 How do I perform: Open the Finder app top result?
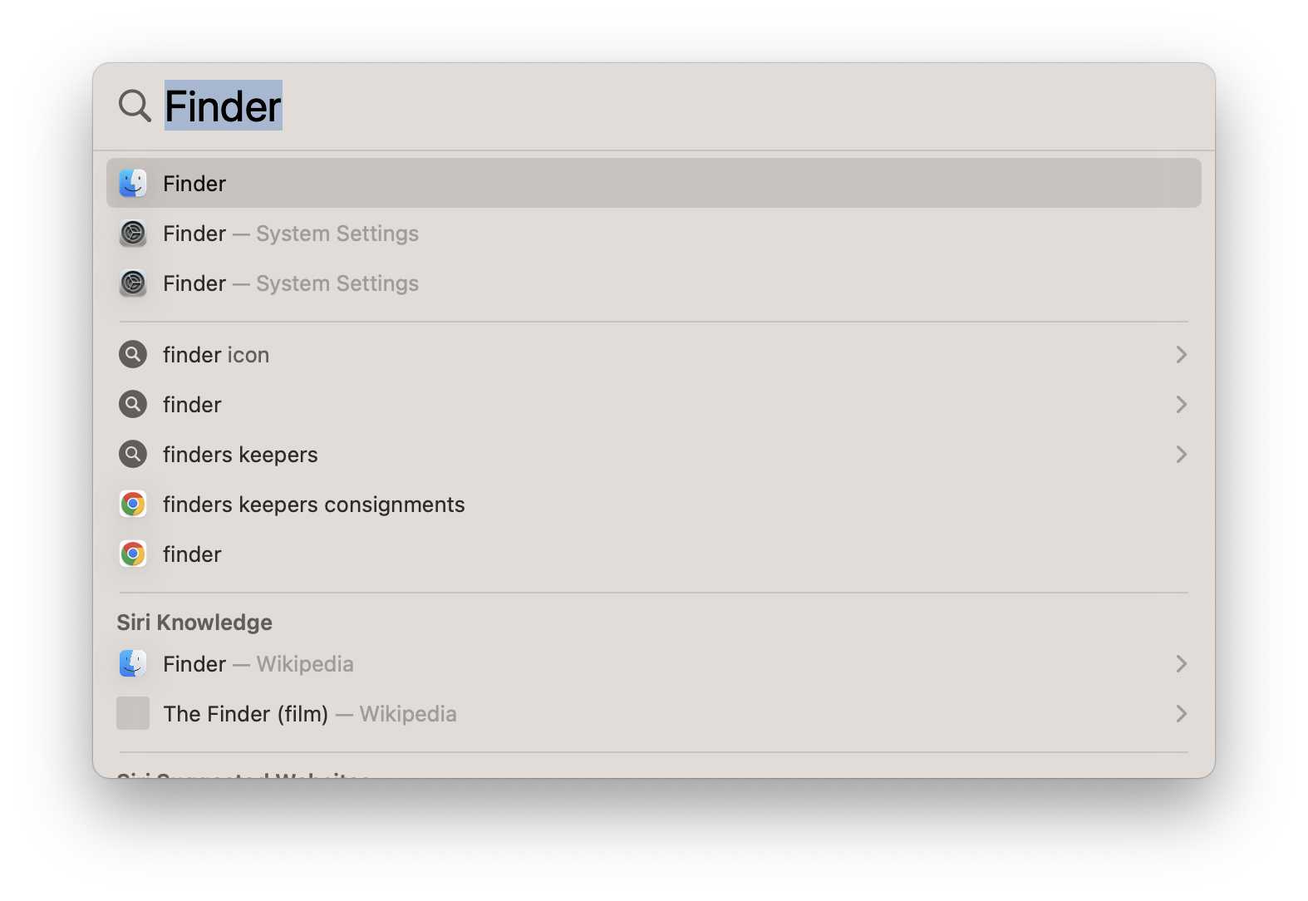click(653, 183)
